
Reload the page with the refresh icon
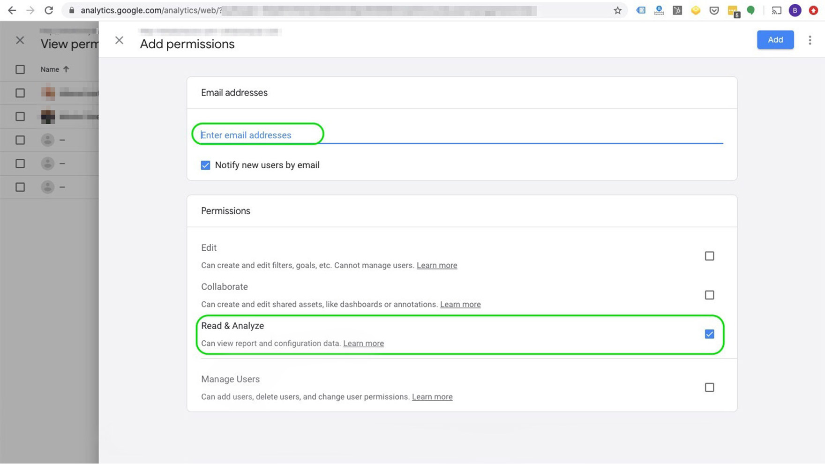point(49,10)
